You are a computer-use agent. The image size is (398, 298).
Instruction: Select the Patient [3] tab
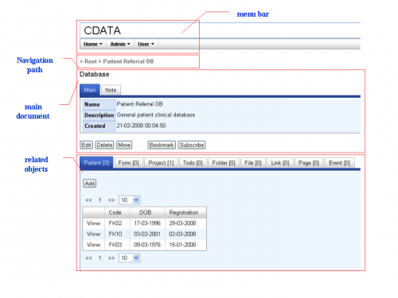pos(96,163)
